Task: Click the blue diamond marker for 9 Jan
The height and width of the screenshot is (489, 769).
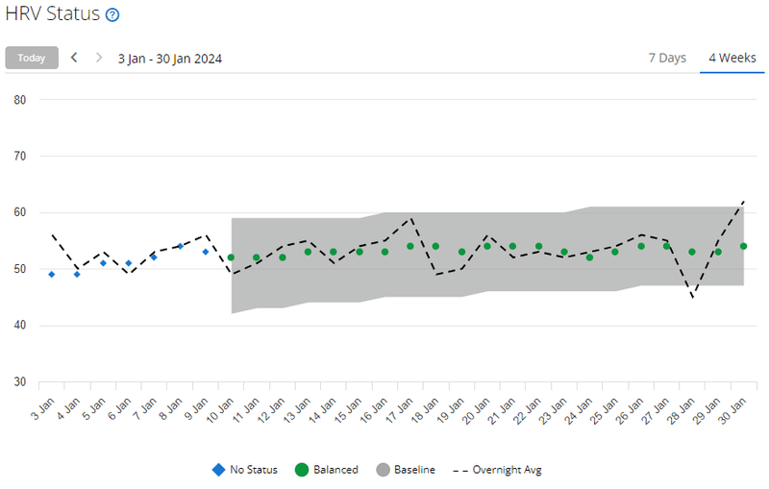Action: (x=205, y=252)
